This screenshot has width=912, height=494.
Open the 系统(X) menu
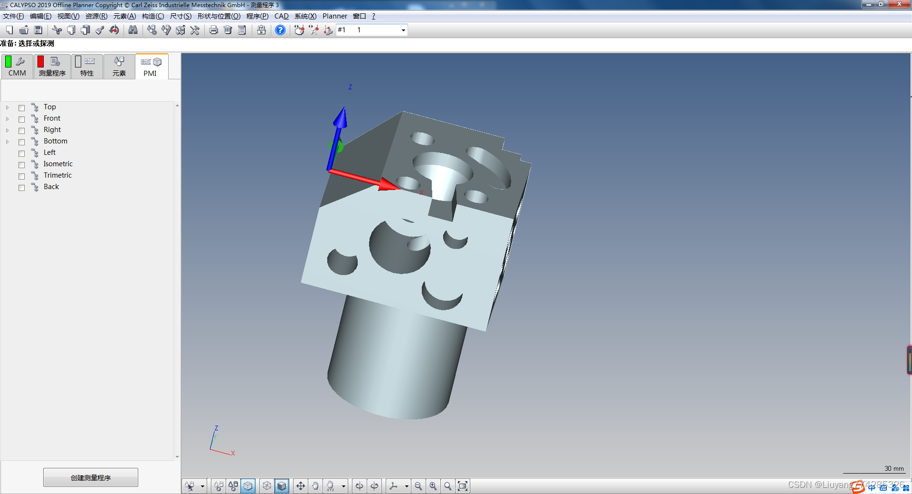[x=305, y=16]
